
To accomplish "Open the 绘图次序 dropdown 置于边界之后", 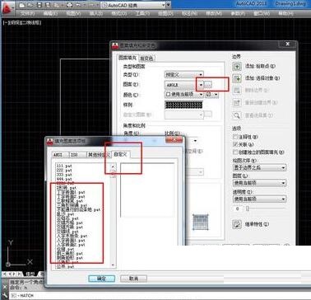I will (x=259, y=167).
